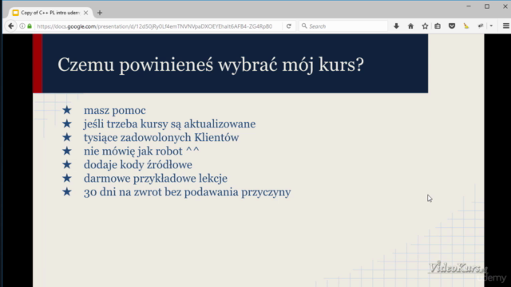Click 'darmowe przykładowe lekcje' line

(x=156, y=179)
